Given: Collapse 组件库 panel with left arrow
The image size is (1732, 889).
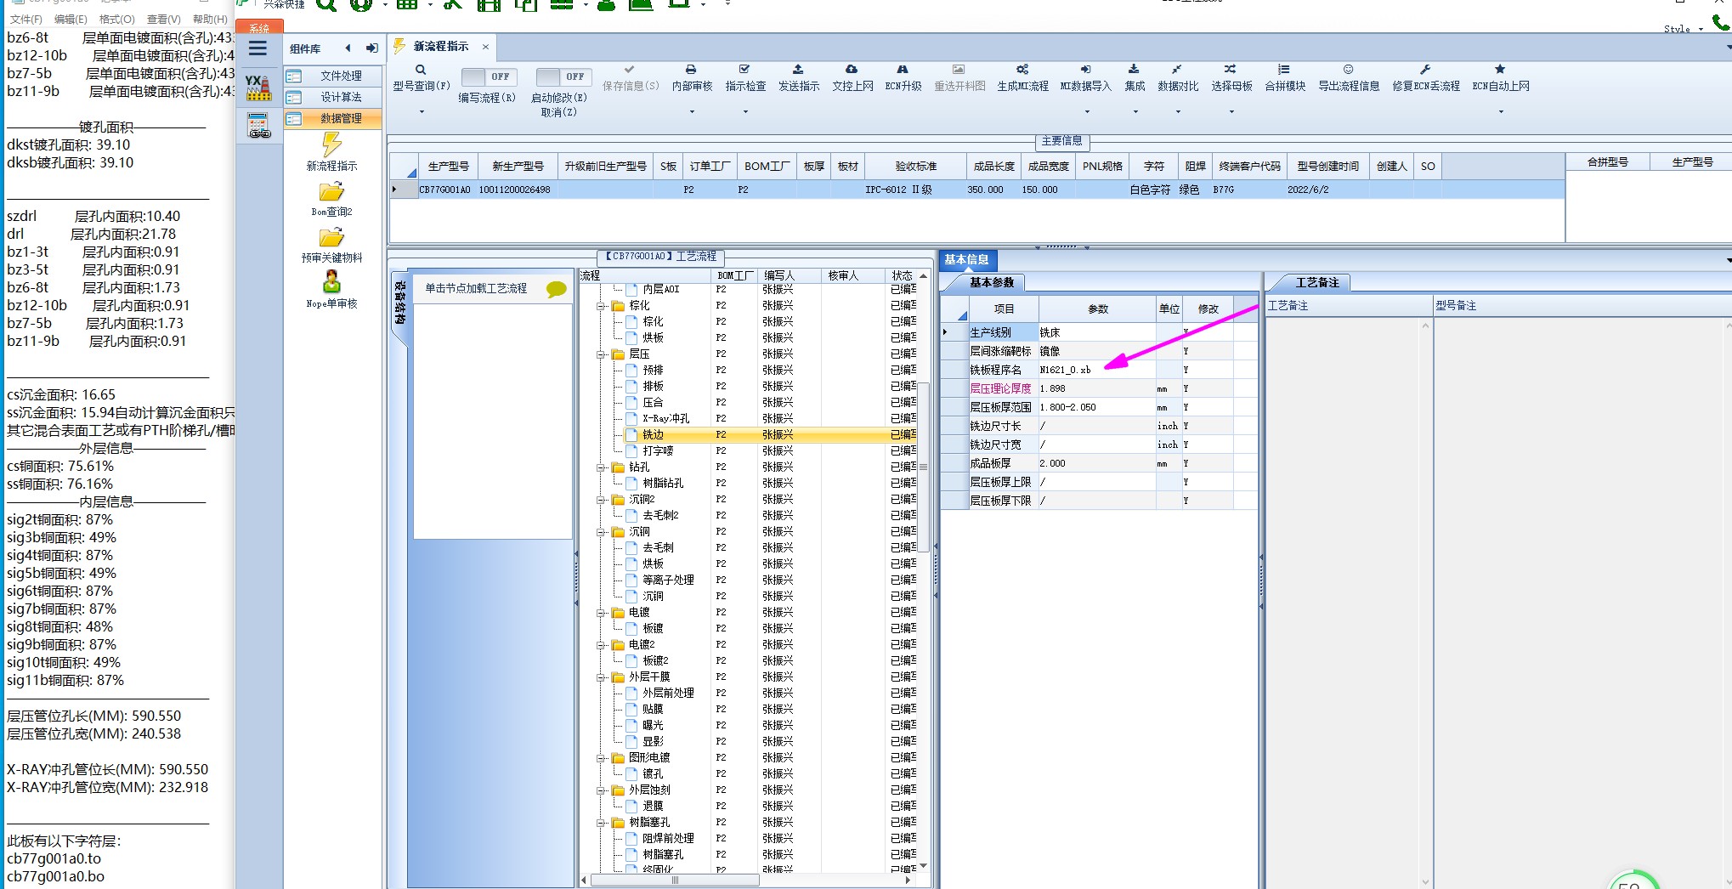Looking at the screenshot, I should [348, 48].
